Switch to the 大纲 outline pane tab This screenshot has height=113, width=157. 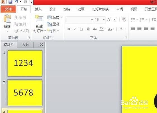click(25, 45)
